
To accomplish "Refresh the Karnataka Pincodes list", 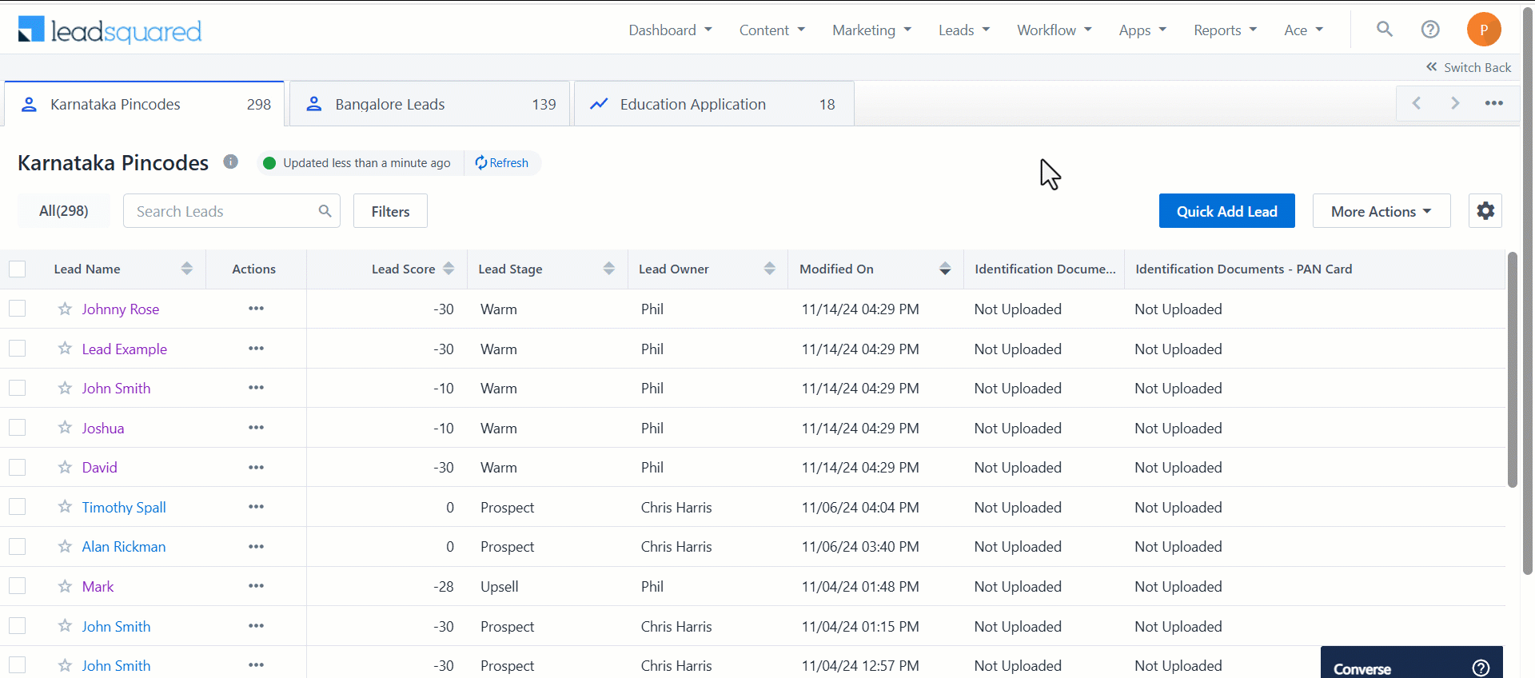I will coord(502,163).
